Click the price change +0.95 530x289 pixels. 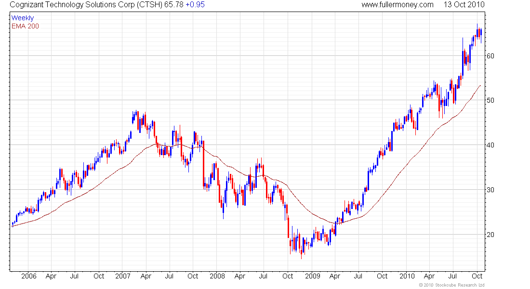click(195, 5)
